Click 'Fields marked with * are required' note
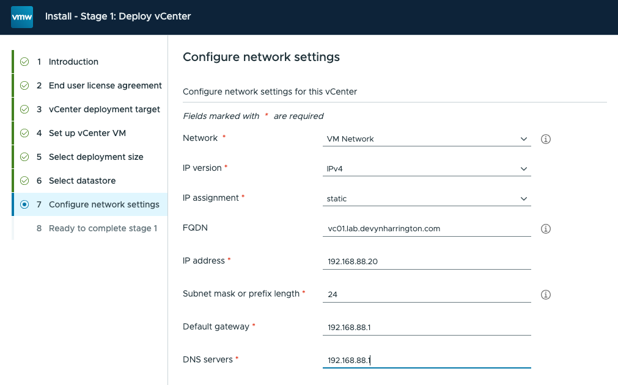The width and height of the screenshot is (618, 385). point(253,116)
